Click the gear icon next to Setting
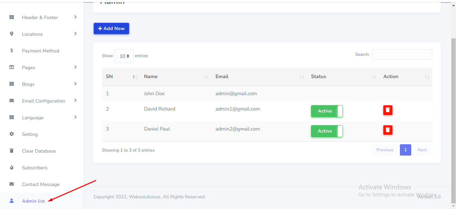 (x=12, y=134)
